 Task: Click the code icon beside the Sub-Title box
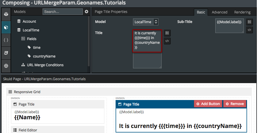249,30
